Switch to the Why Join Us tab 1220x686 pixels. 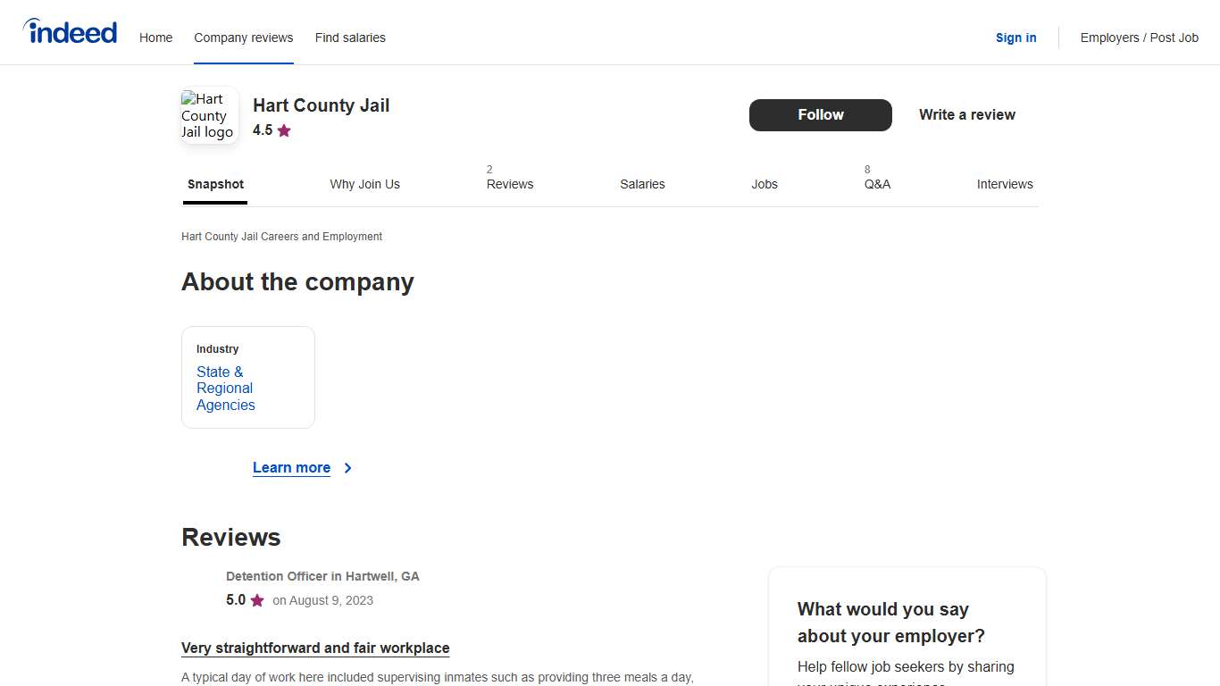pyautogui.click(x=364, y=184)
